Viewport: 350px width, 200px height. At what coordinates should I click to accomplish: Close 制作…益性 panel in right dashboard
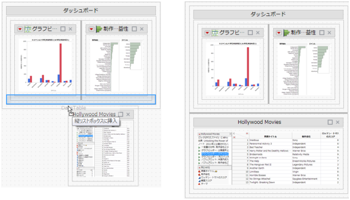tap(329, 33)
